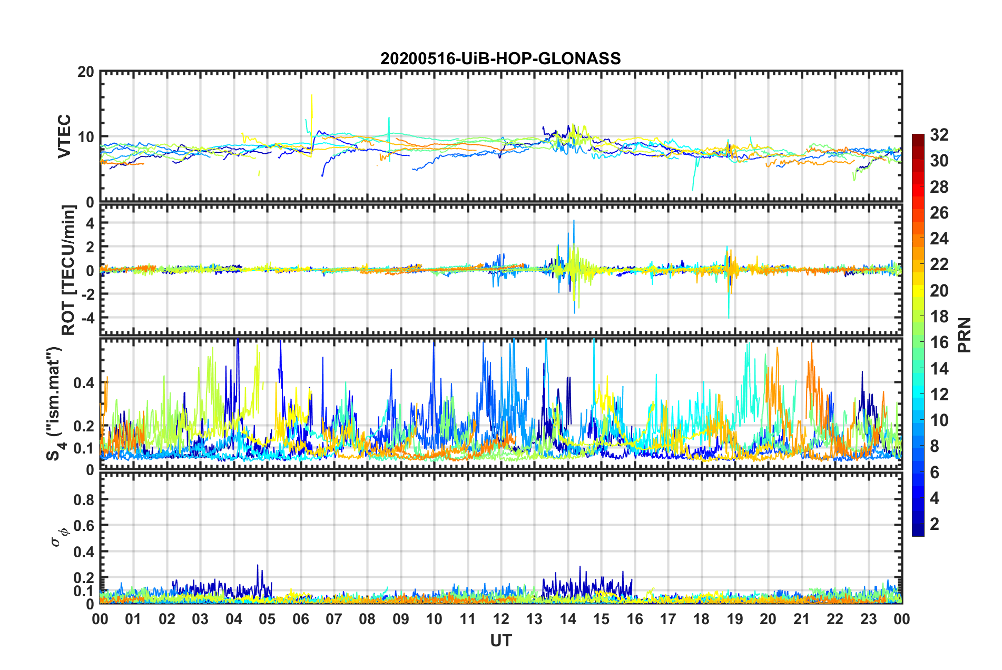This screenshot has width=1002, height=670.
Task: Click colorbar tick label 22
Action: tap(939, 264)
